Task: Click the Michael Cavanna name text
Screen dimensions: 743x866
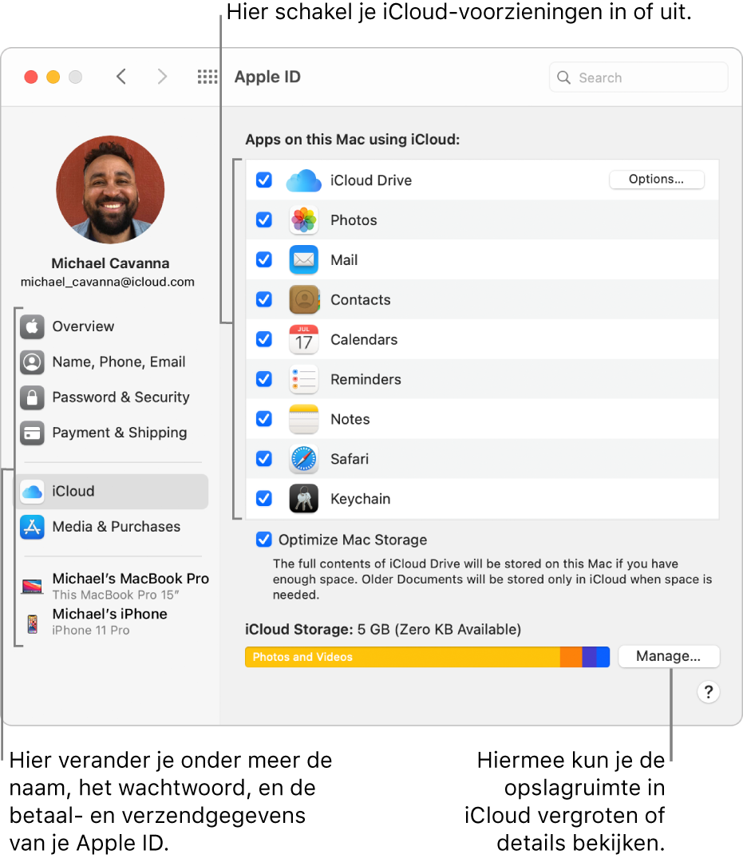Action: click(x=110, y=263)
